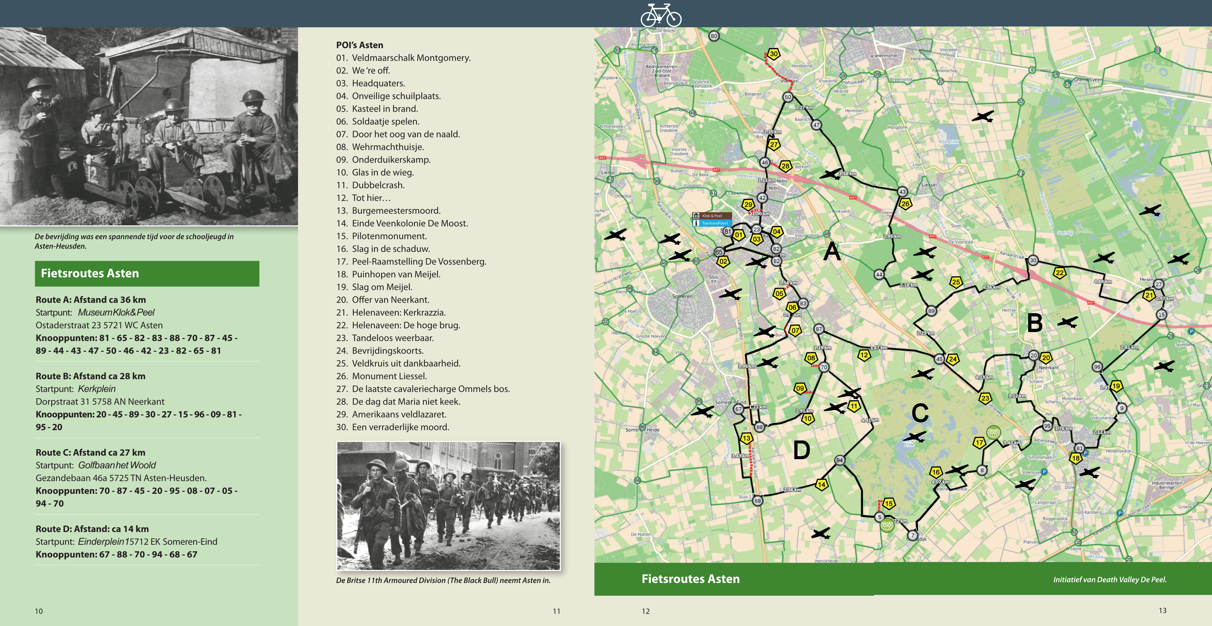Select yellow POI marker 27 at Ommelse Bos

[774, 144]
